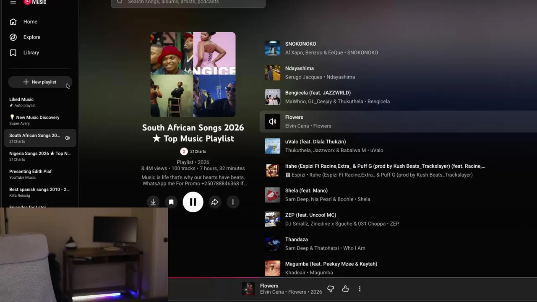Open the 21Charts channel link
This screenshot has width=537, height=302.
coord(198,151)
